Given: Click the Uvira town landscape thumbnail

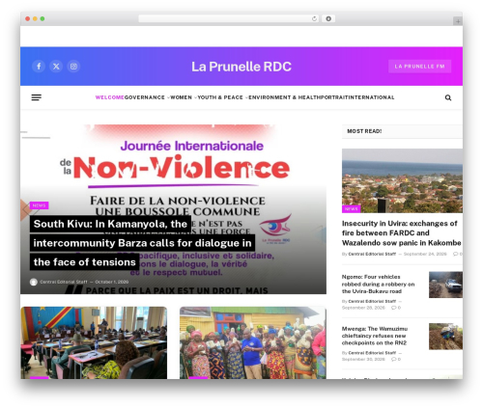Looking at the screenshot, I should [x=402, y=180].
